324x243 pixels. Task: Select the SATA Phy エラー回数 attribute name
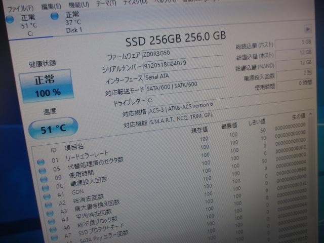[x=104, y=236]
